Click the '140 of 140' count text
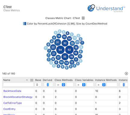This screenshot has height=115, width=130. pyautogui.click(x=9, y=74)
